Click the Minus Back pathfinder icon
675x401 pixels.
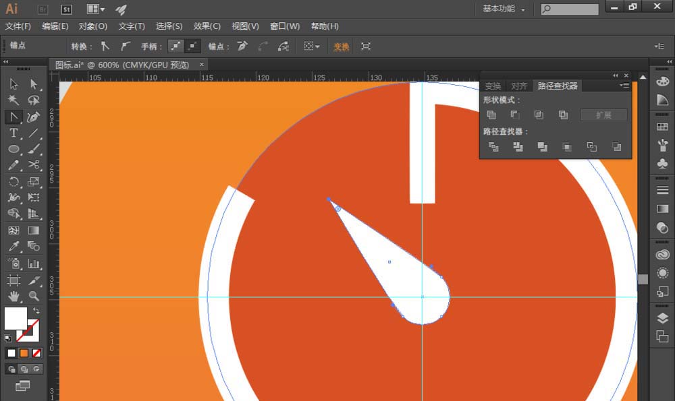[x=616, y=147]
